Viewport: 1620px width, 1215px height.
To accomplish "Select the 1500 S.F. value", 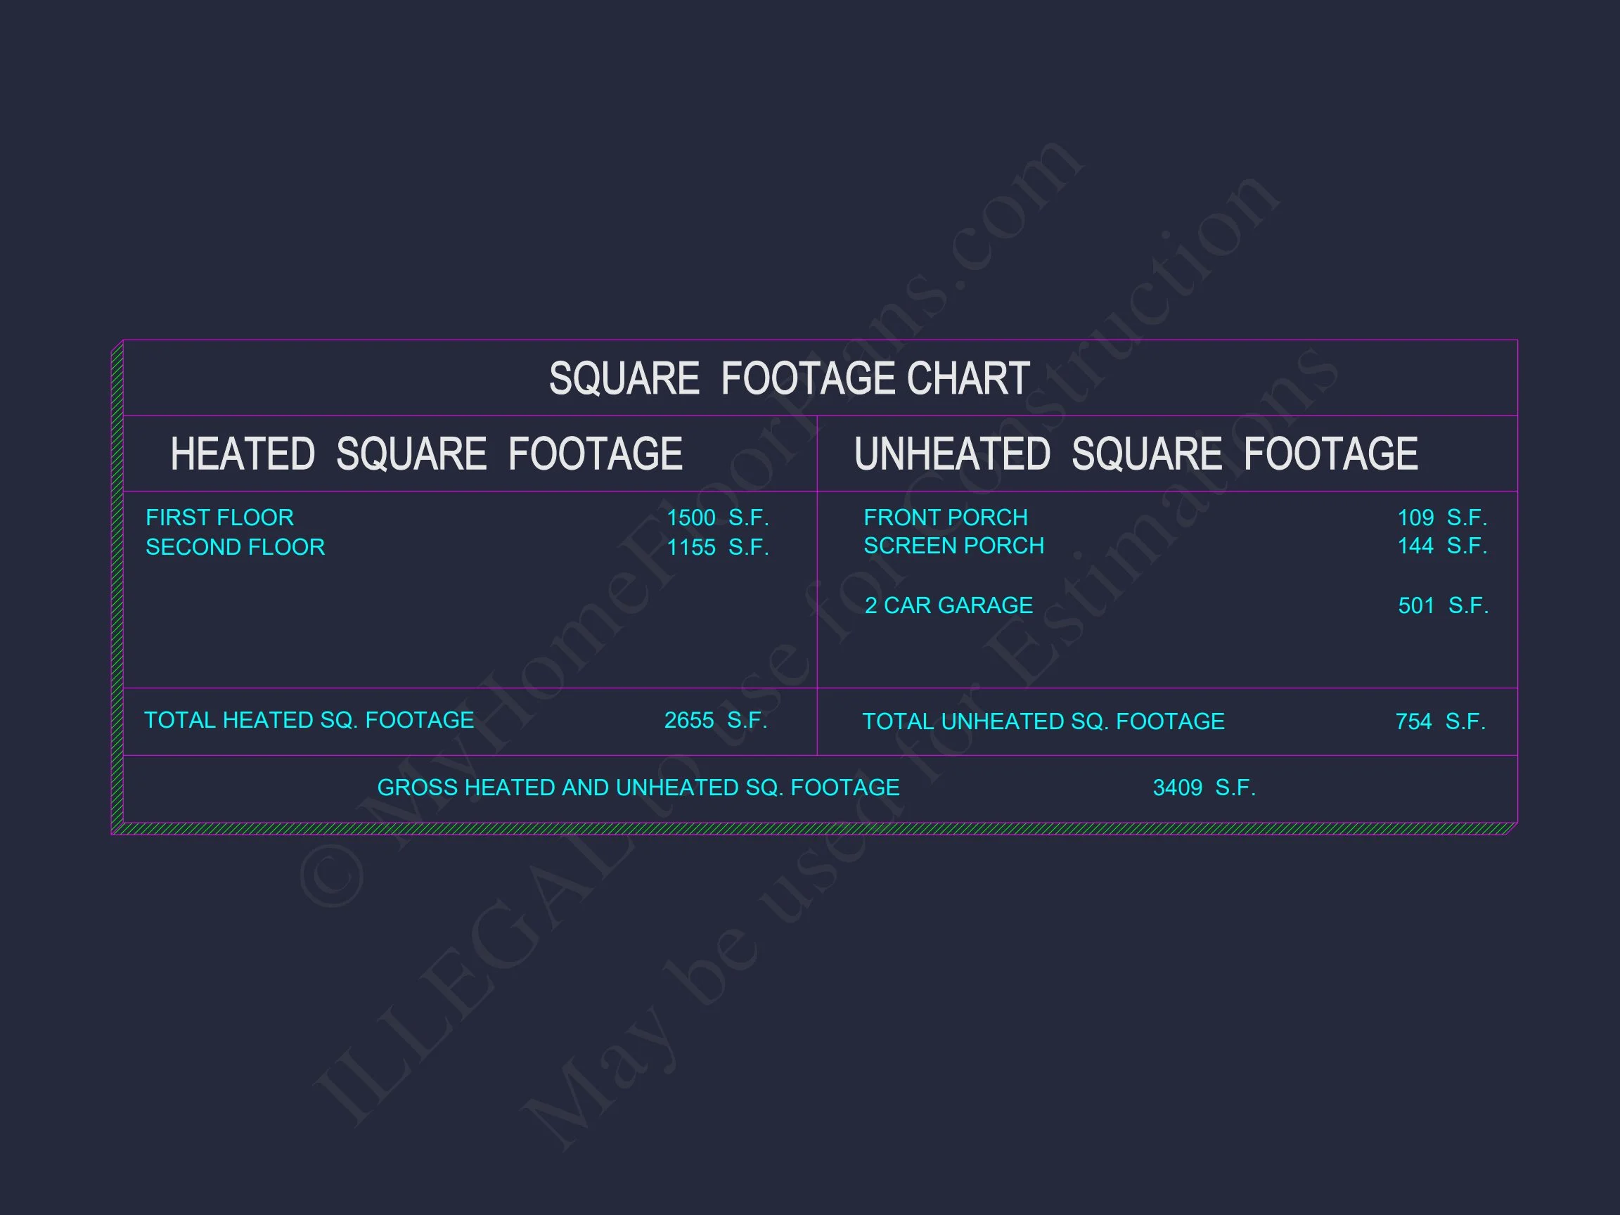I will [717, 517].
